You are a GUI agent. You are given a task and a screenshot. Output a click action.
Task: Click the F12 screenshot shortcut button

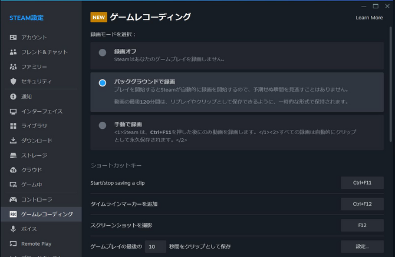pos(362,225)
